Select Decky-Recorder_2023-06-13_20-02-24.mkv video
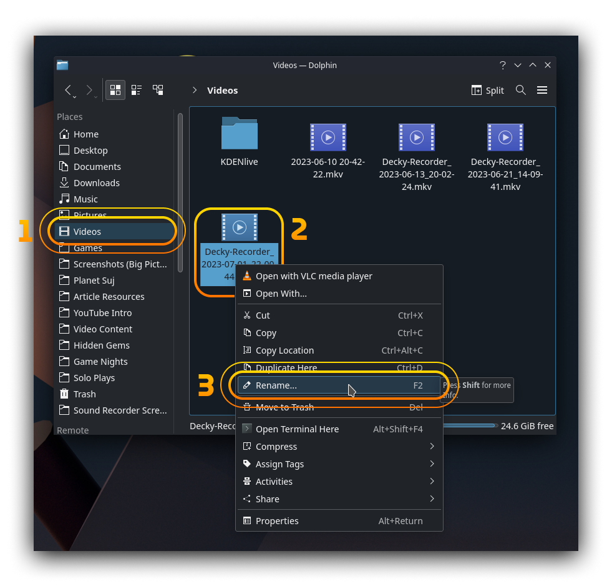The image size is (612, 586). tap(417, 157)
